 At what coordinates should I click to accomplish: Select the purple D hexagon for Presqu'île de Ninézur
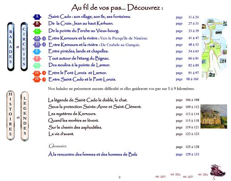[x=37, y=38]
